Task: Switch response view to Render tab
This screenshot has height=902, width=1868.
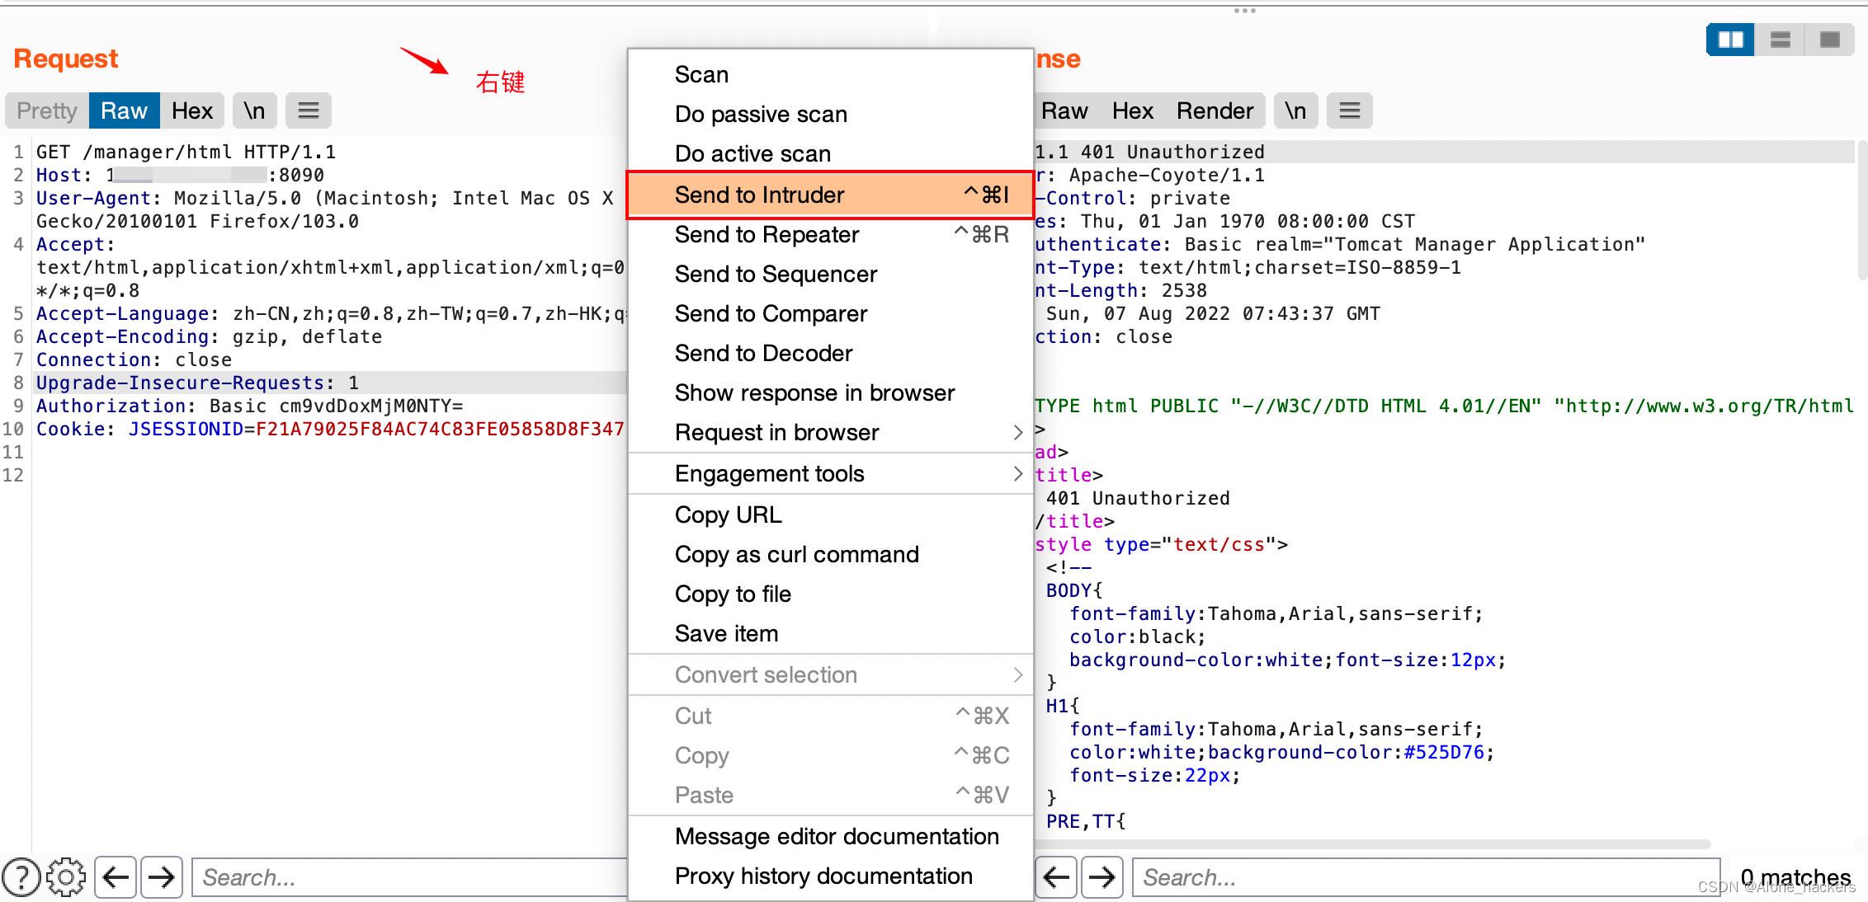Action: tap(1215, 110)
